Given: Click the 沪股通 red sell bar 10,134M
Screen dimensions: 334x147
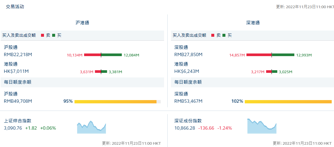Looking at the screenshot, I should point(92,55).
